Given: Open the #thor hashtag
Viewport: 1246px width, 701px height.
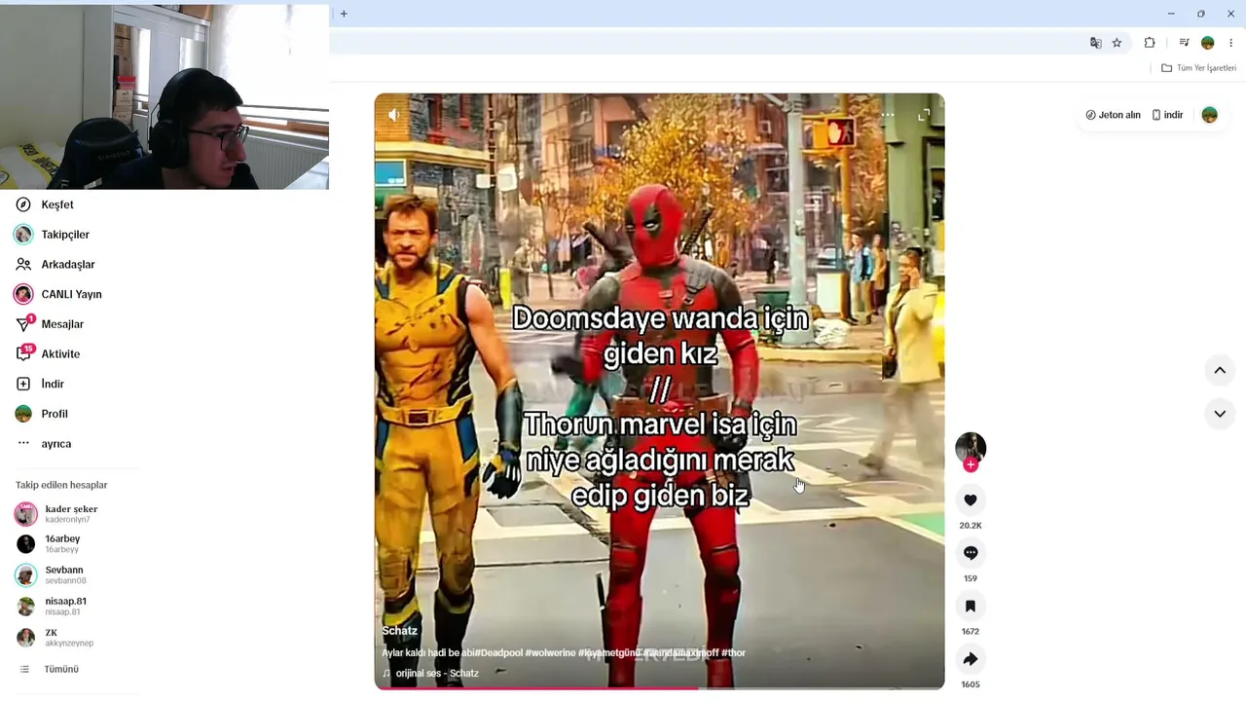Looking at the screenshot, I should 733,652.
